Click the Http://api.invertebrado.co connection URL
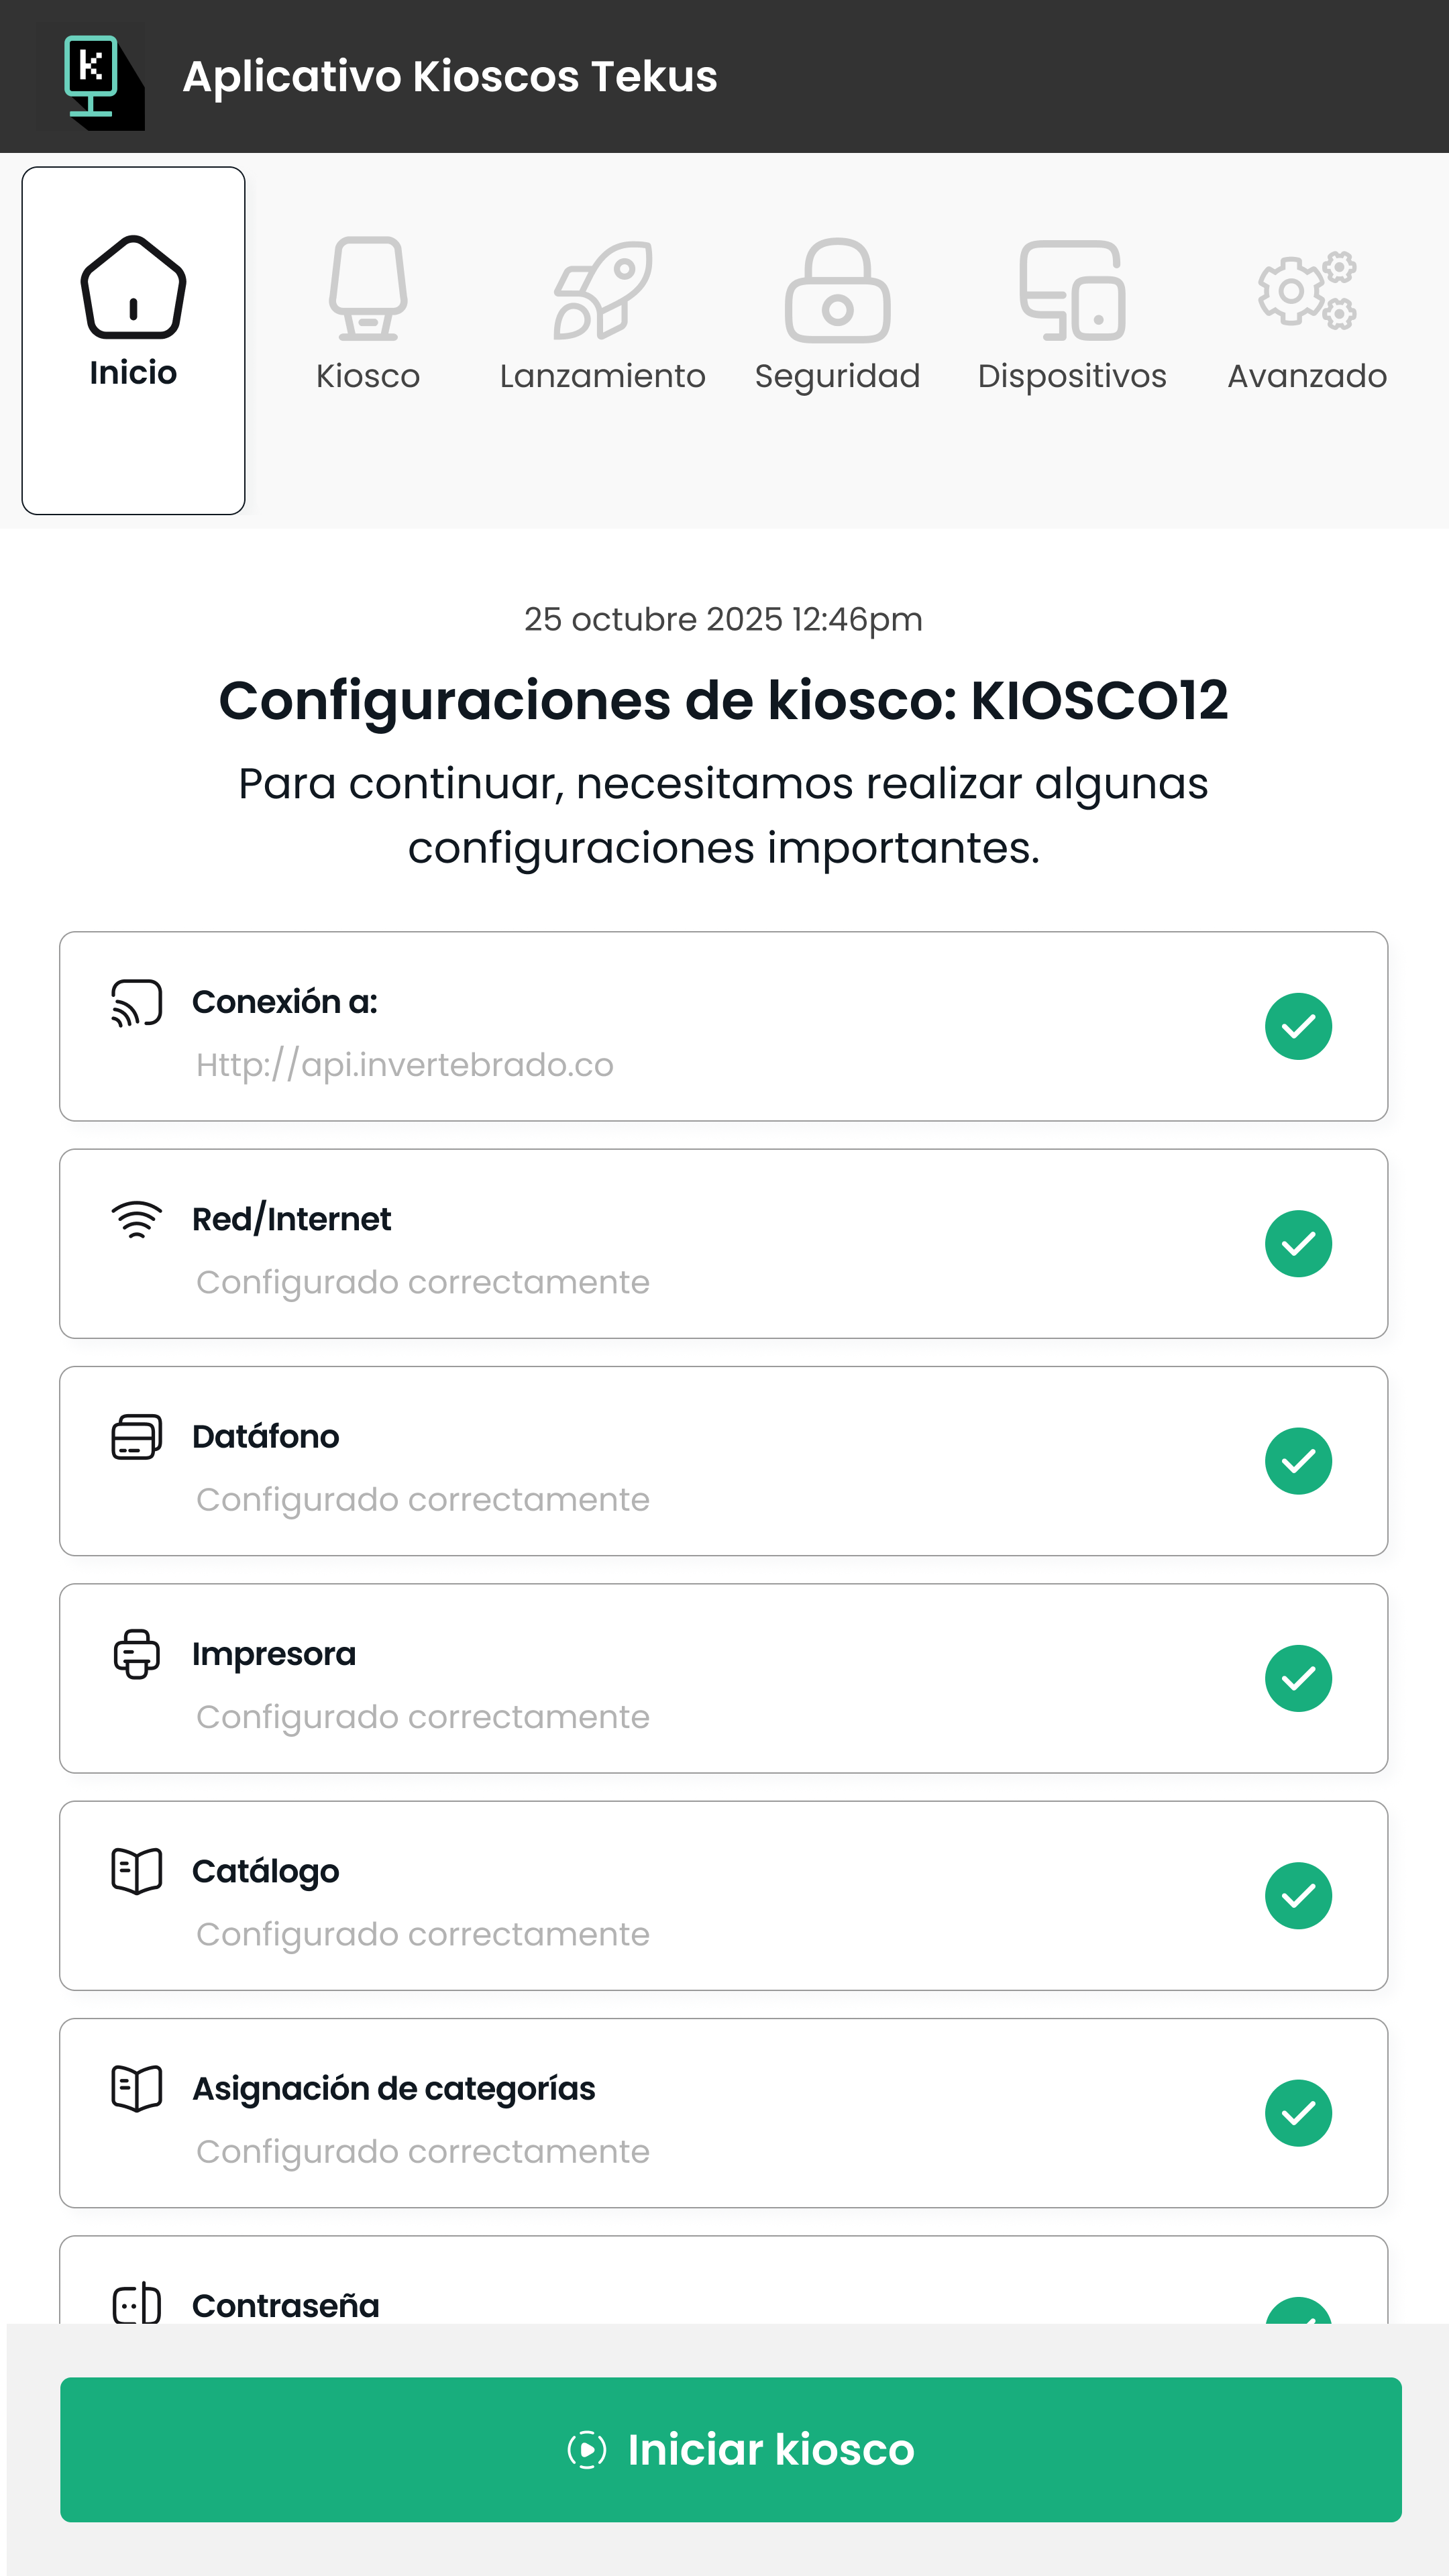The height and width of the screenshot is (2576, 1449). click(405, 1065)
